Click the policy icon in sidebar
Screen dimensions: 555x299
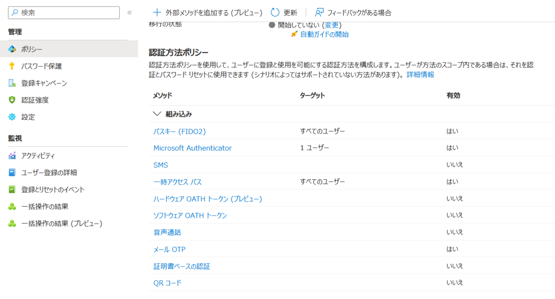[12, 49]
